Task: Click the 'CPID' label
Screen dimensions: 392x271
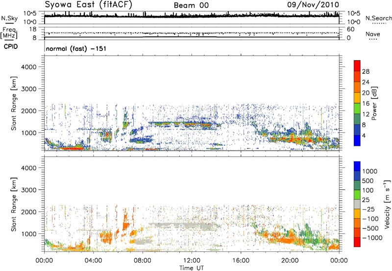Action: coord(11,46)
